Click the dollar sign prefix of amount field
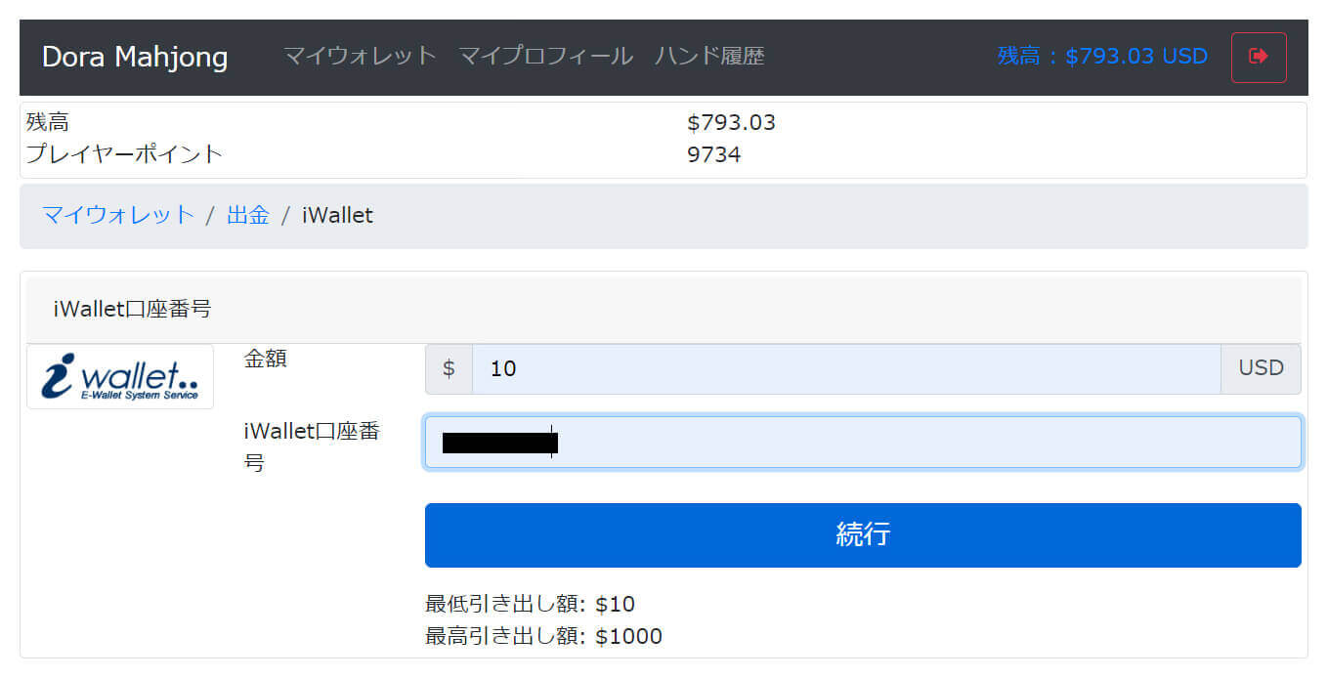This screenshot has width=1328, height=679. [449, 368]
